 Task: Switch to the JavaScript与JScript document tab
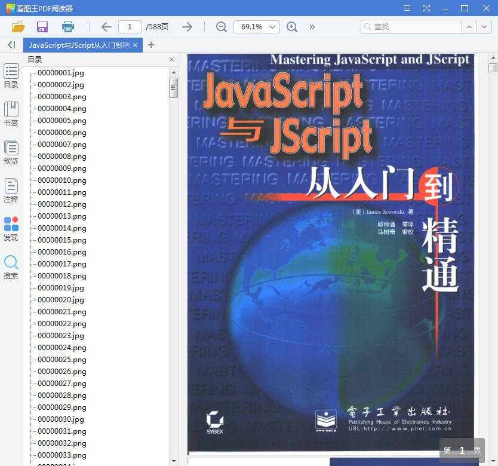click(x=79, y=45)
